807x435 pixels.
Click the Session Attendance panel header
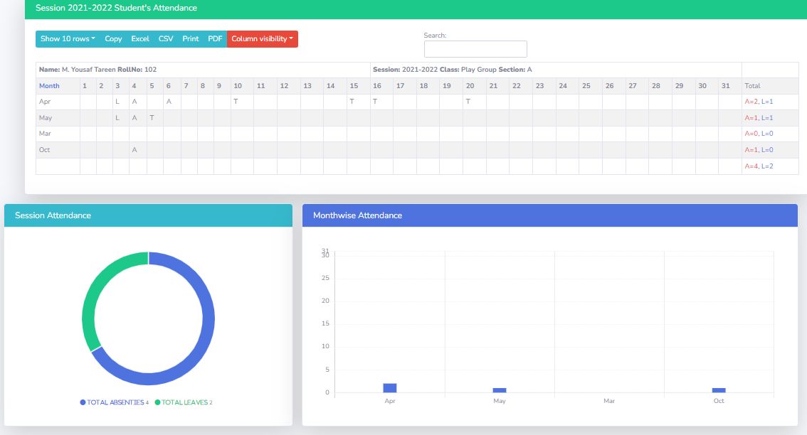(148, 215)
